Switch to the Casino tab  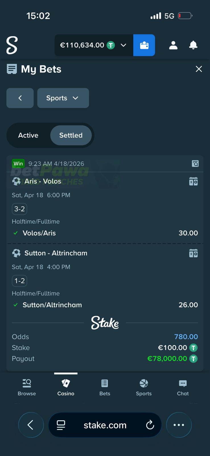[65, 387]
